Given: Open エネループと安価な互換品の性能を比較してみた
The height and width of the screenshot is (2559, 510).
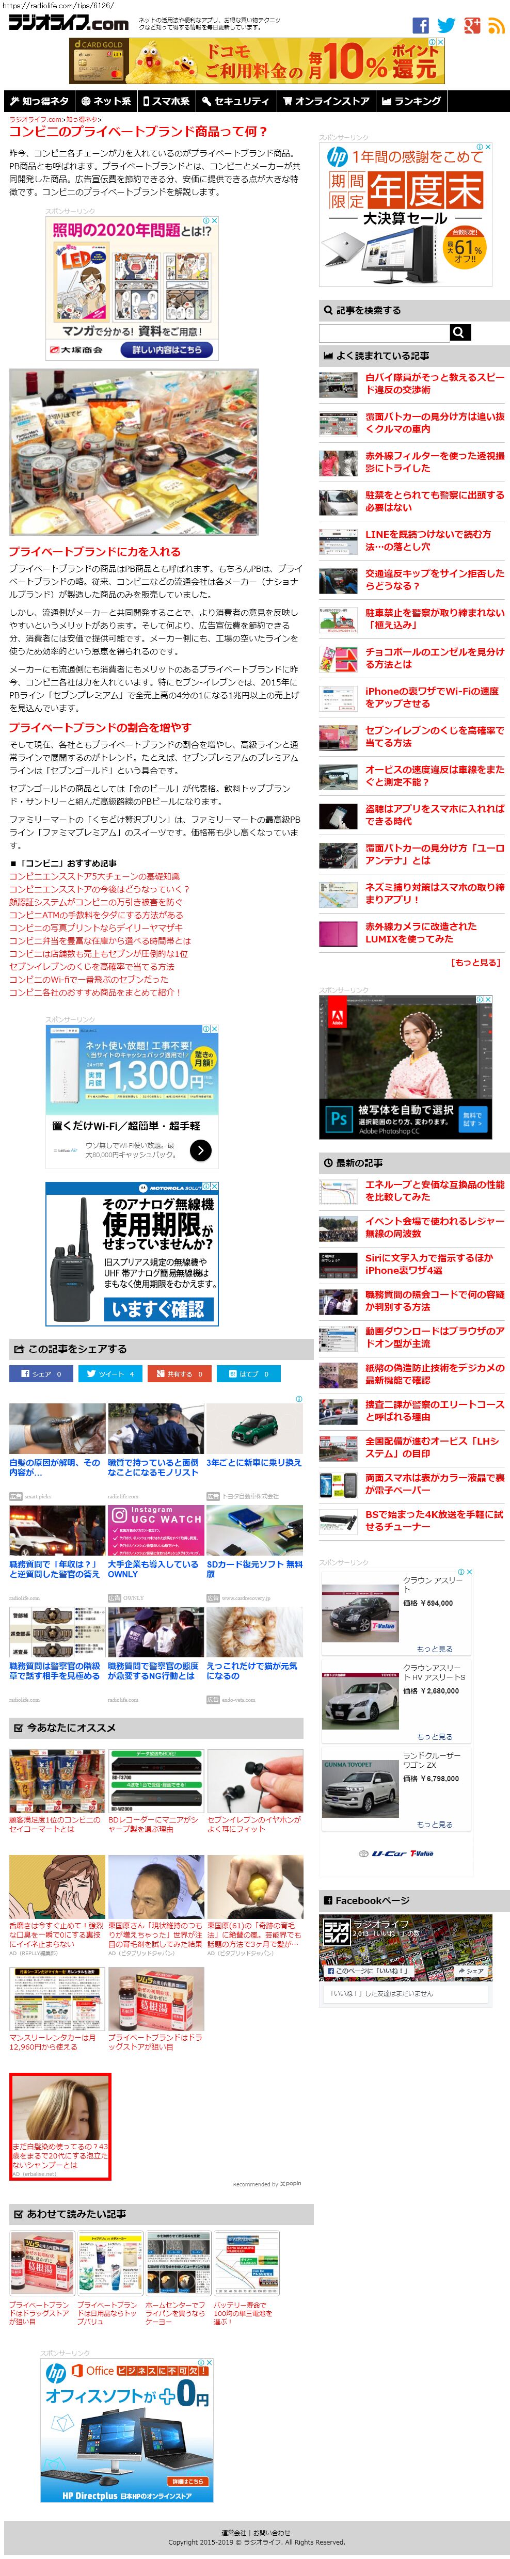Looking at the screenshot, I should click(x=435, y=1191).
